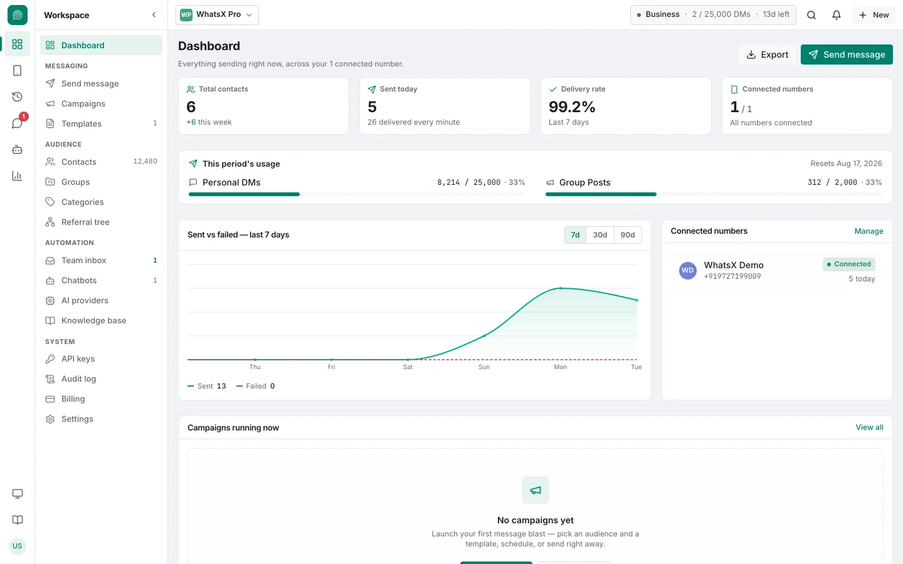Viewport: 903px width, 564px height.
Task: Switch the chart to the 7d range
Action: coord(575,235)
